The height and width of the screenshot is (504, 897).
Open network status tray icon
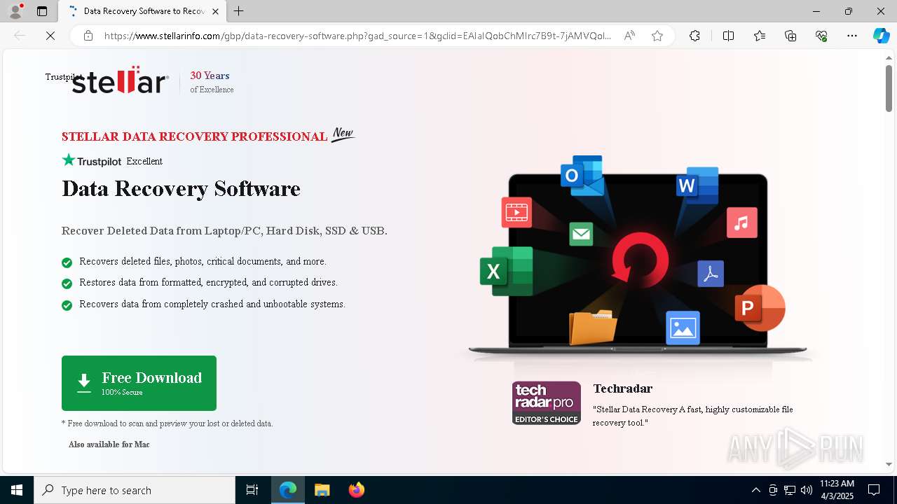click(789, 490)
